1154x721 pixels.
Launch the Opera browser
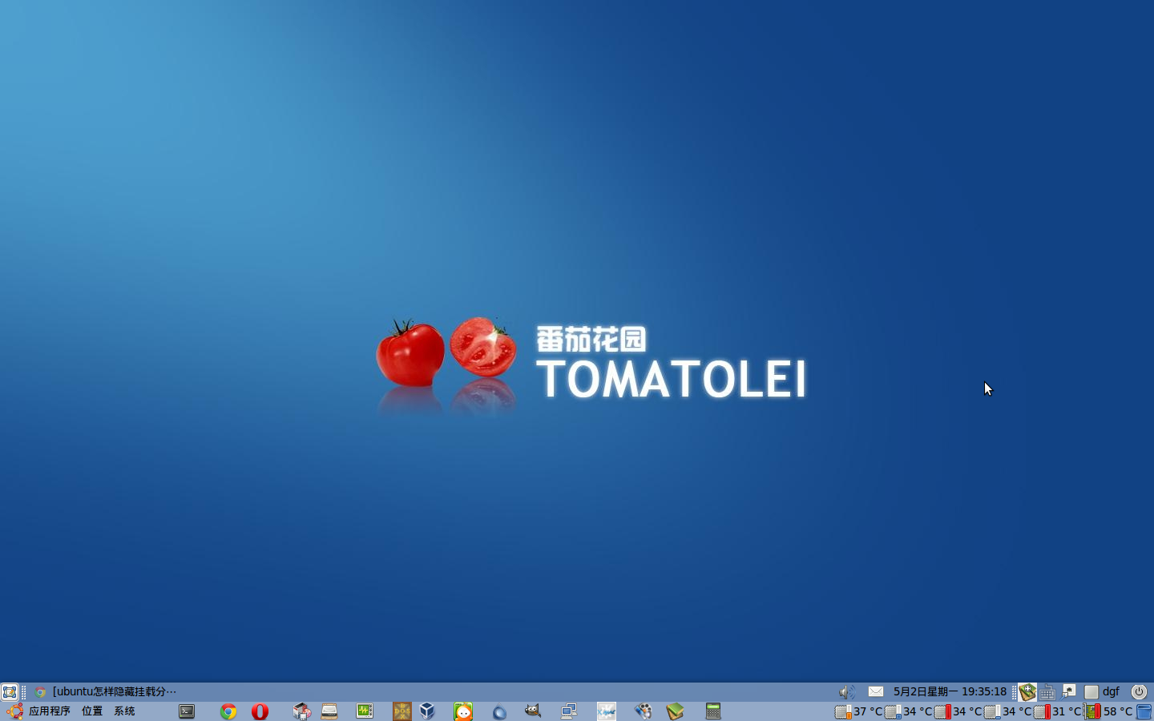(260, 711)
